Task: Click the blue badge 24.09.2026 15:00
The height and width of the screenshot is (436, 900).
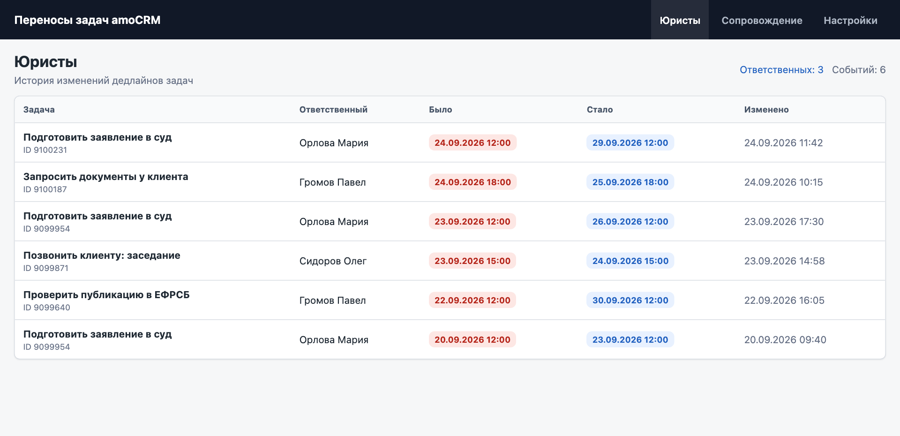Action: click(x=630, y=261)
